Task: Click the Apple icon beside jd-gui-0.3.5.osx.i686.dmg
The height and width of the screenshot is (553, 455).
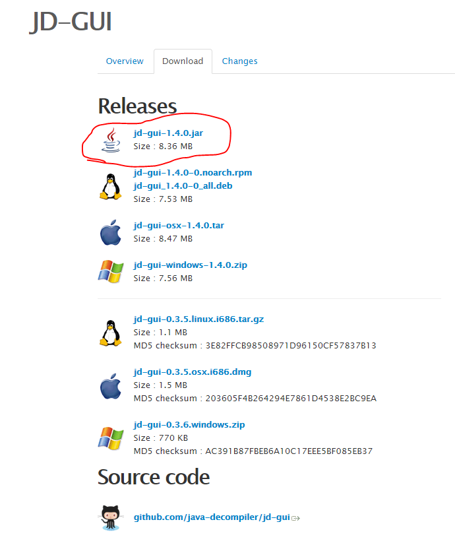Action: [111, 386]
